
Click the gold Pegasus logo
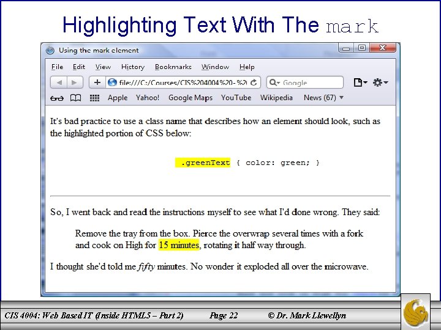point(416,313)
